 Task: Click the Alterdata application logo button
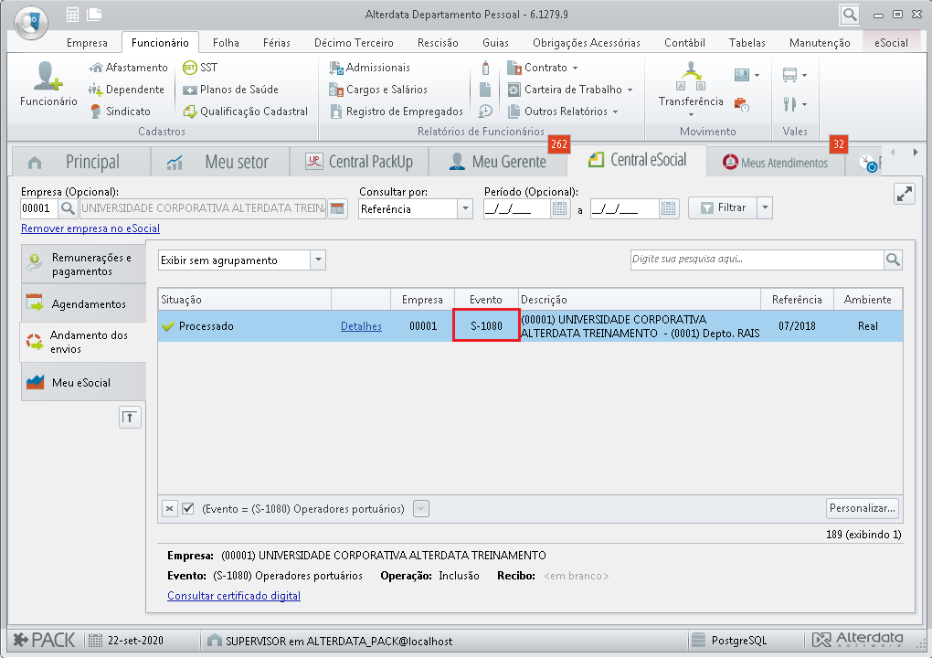(x=31, y=22)
